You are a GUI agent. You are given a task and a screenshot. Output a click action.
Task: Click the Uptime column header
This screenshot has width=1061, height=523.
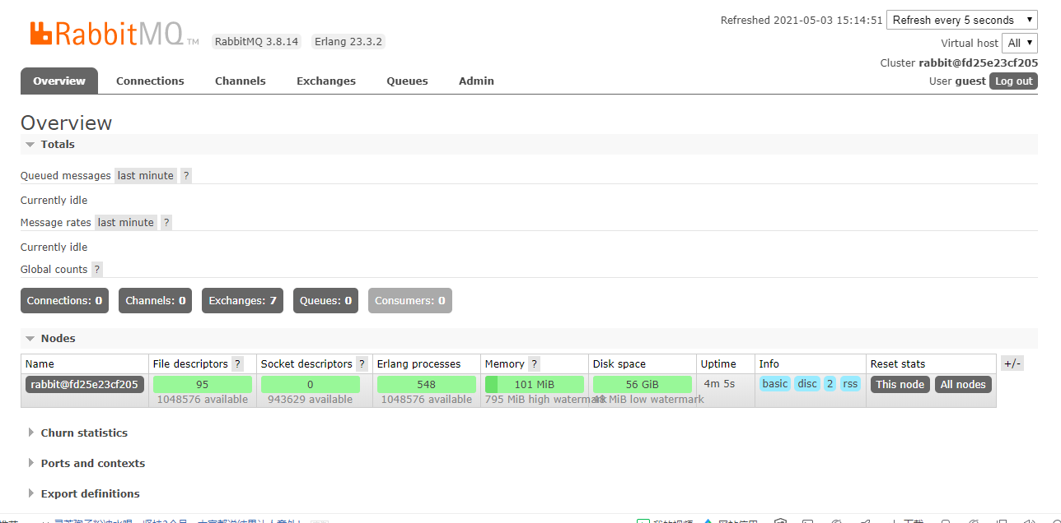click(x=718, y=363)
